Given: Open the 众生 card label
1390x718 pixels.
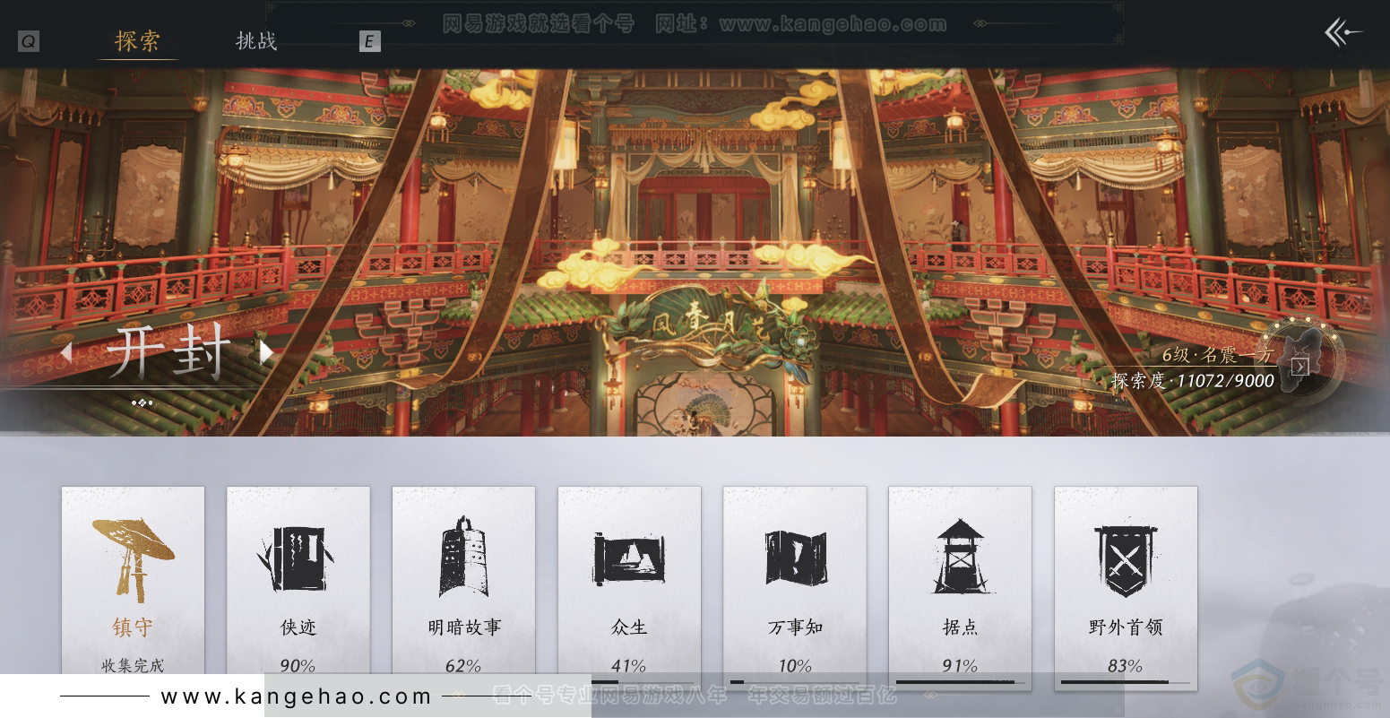Looking at the screenshot, I should pos(628,627).
